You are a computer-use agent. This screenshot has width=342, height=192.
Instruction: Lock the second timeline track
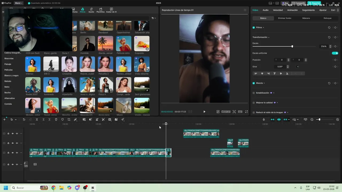(x=8, y=143)
